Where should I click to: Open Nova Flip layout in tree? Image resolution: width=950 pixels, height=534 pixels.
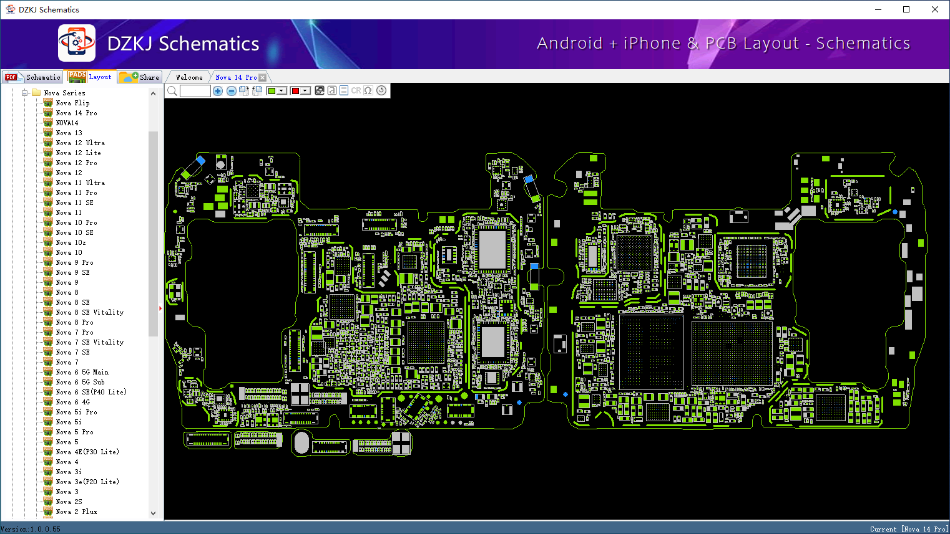click(72, 103)
